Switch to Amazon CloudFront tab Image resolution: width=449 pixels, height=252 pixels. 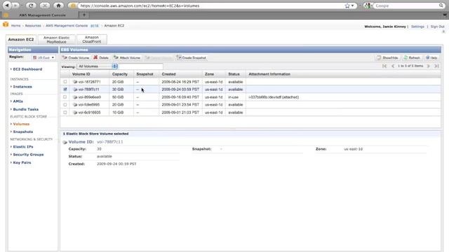(92, 39)
